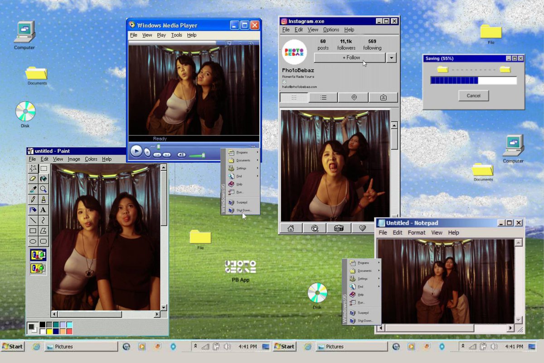Switch Instagram profile to grid view
The height and width of the screenshot is (363, 544).
click(x=294, y=98)
